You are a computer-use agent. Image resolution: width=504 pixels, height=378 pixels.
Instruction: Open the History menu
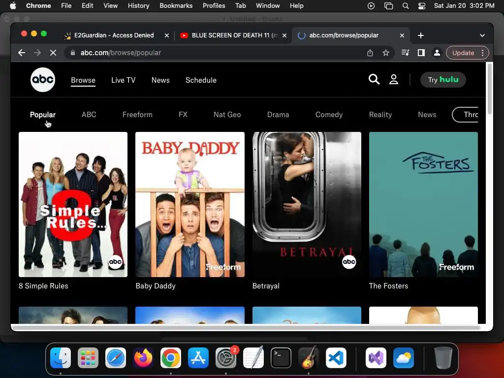point(138,6)
